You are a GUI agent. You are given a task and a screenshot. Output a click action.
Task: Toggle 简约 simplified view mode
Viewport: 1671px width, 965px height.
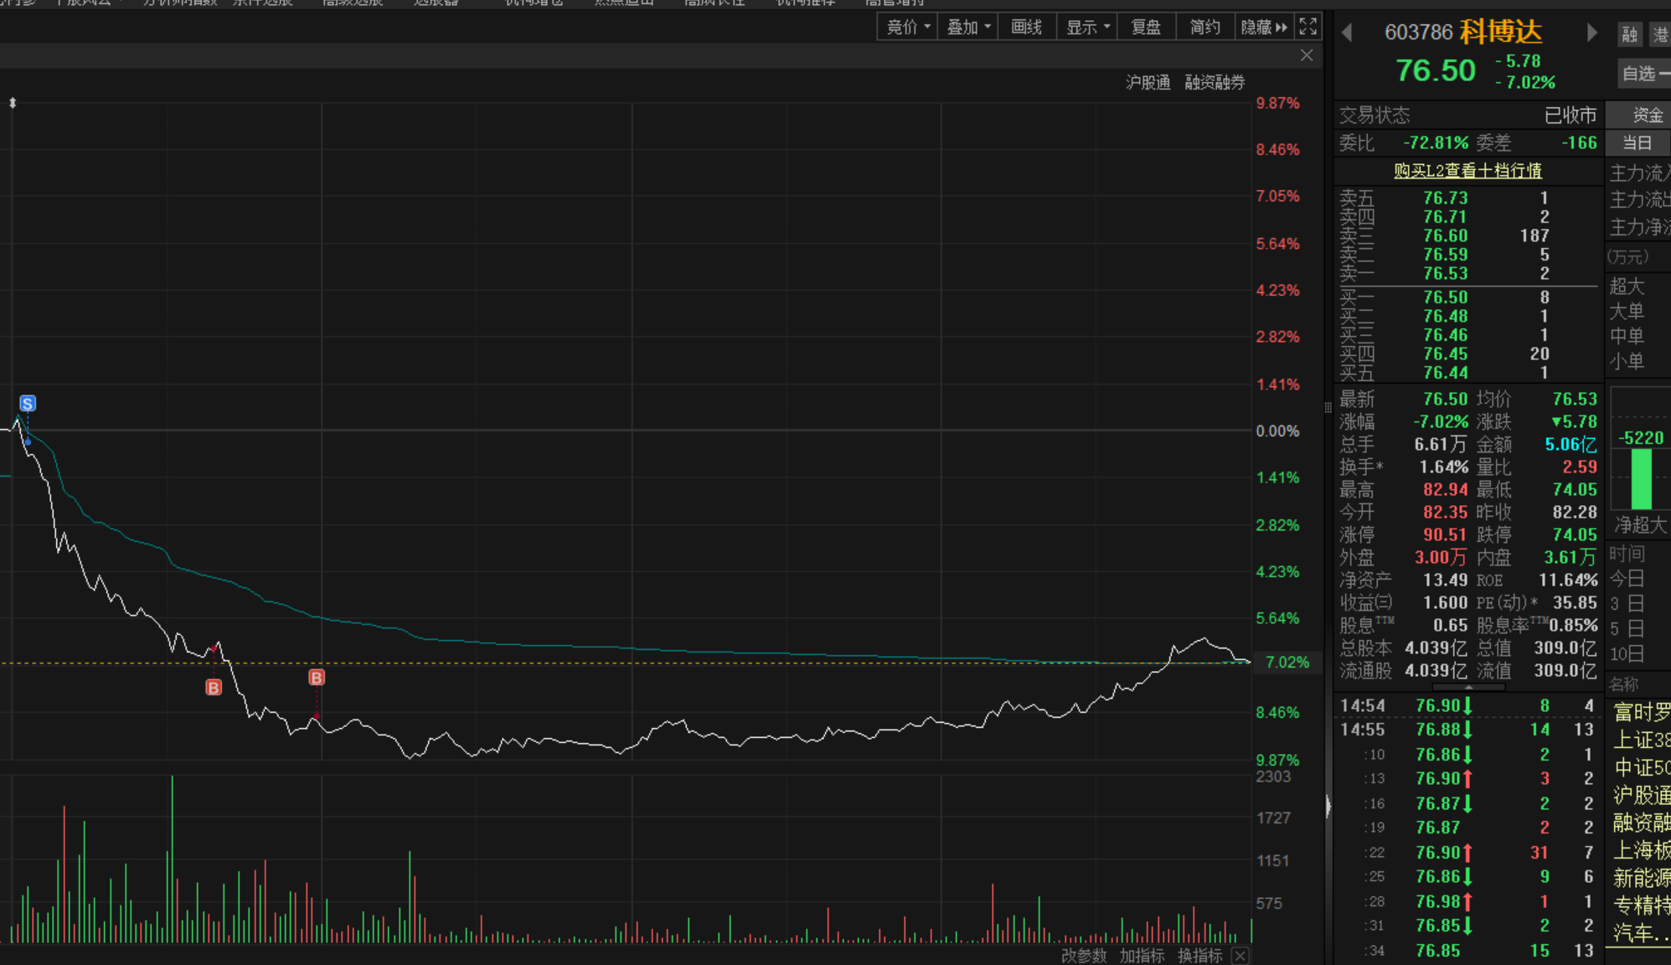click(x=1204, y=27)
